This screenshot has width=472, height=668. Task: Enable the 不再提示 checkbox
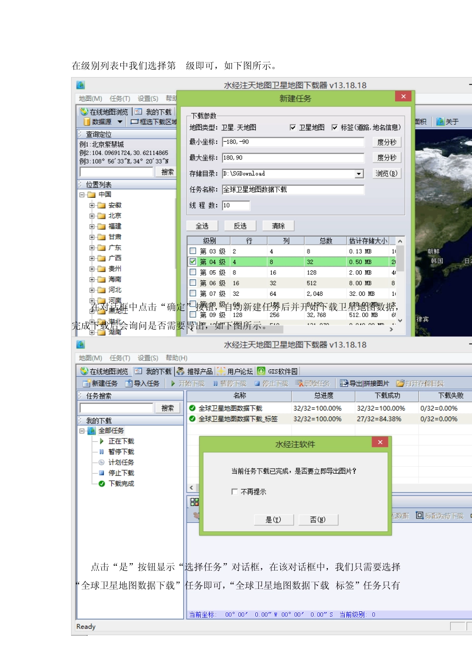(x=235, y=492)
